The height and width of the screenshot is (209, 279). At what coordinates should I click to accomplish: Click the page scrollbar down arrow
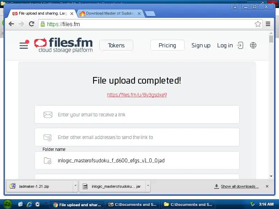pyautogui.click(x=271, y=176)
